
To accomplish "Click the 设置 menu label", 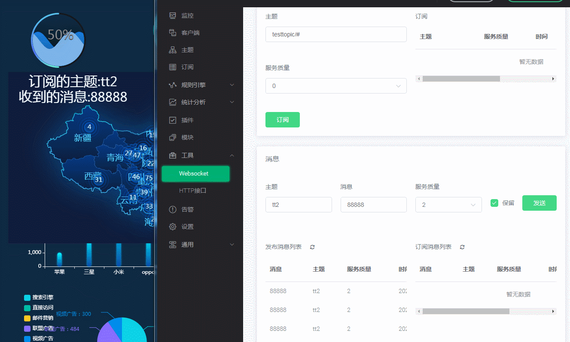I will 187,227.
